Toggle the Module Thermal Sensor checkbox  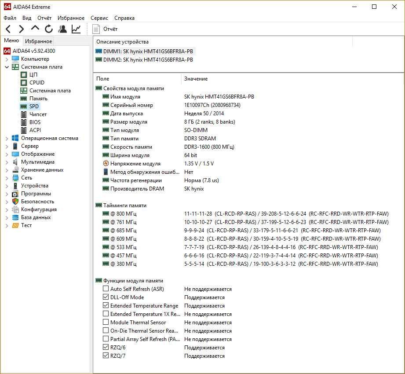pos(106,322)
